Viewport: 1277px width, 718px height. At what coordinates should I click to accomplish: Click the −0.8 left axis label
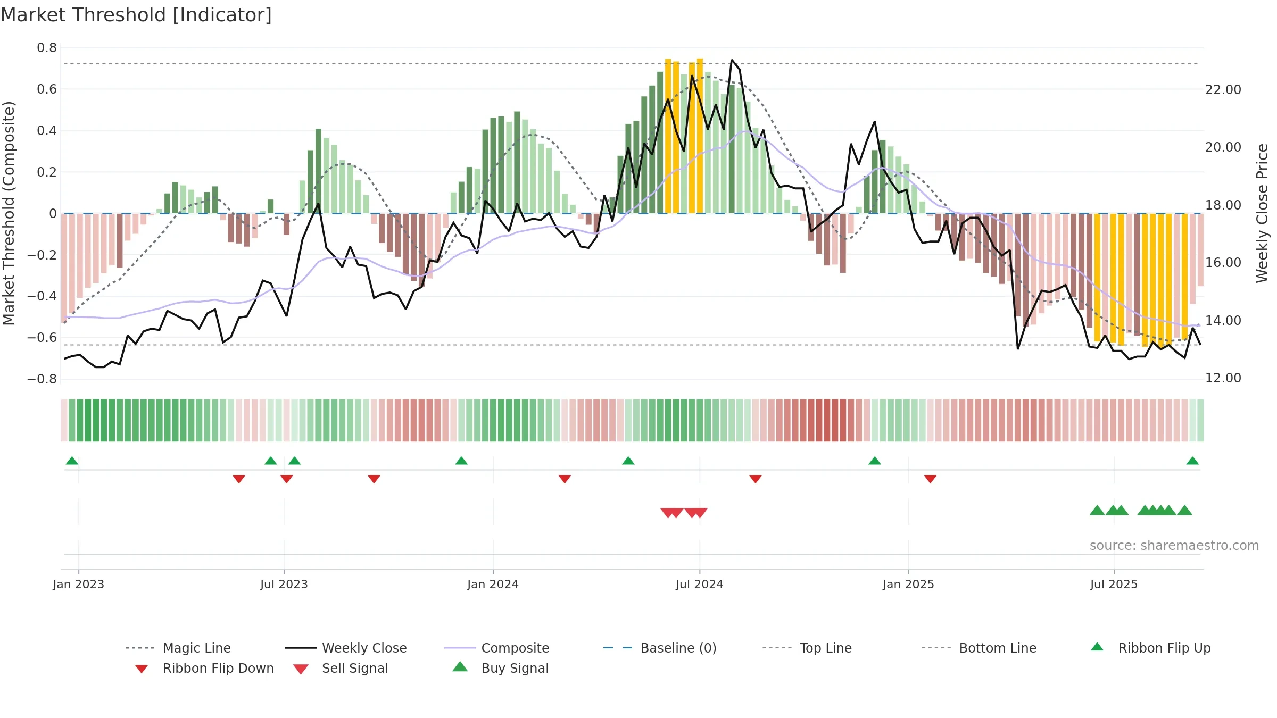[42, 379]
